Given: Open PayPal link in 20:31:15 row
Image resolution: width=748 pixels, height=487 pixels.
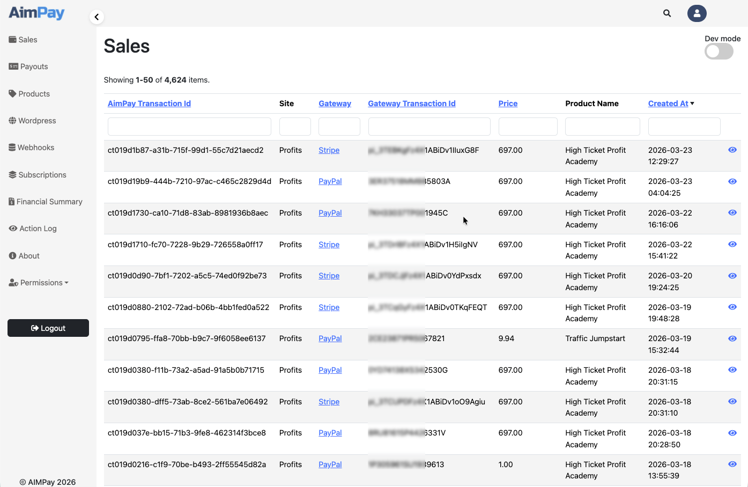Looking at the screenshot, I should pos(330,370).
